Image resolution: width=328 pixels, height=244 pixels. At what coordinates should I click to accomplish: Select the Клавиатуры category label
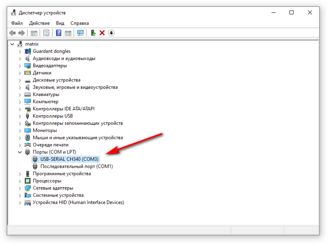point(46,94)
